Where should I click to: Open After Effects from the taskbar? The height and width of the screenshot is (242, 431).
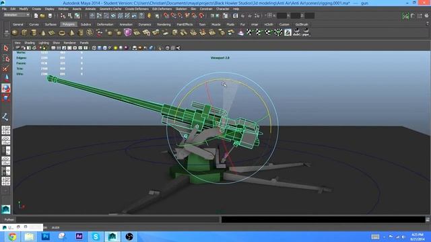coord(79,236)
